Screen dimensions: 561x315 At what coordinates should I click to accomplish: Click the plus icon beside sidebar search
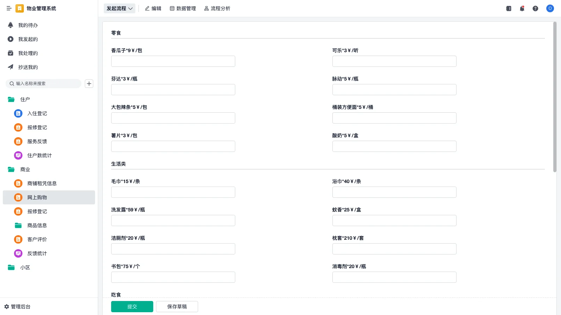[x=89, y=84]
